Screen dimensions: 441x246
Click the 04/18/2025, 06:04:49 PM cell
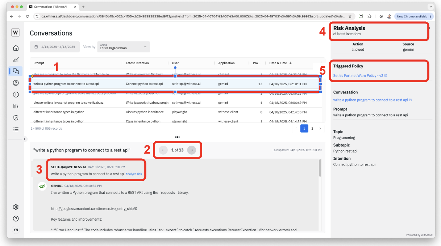(288, 103)
